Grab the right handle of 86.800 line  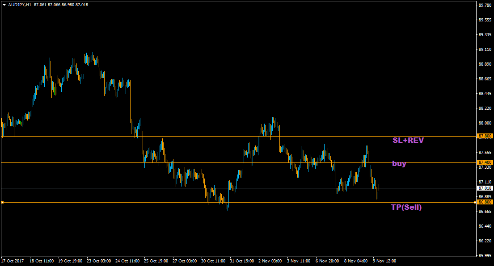[475, 202]
